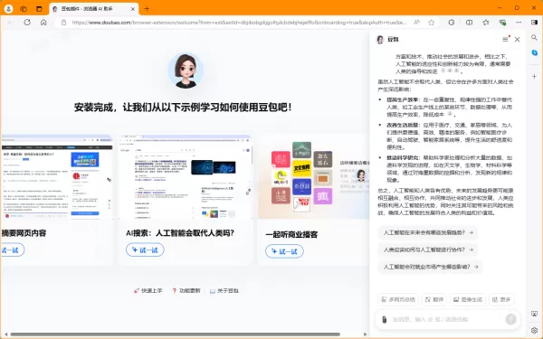Image resolution: width=543 pixels, height=339 pixels.
Task: Open the tab actions menu icon
Action: click(39, 9)
